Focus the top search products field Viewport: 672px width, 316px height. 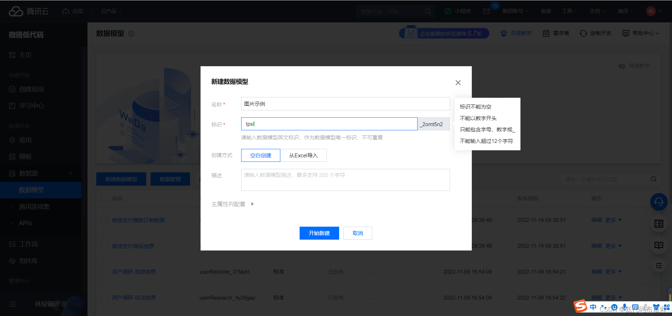coord(390,11)
